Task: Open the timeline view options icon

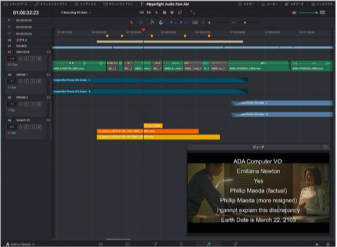Action: pos(195,23)
